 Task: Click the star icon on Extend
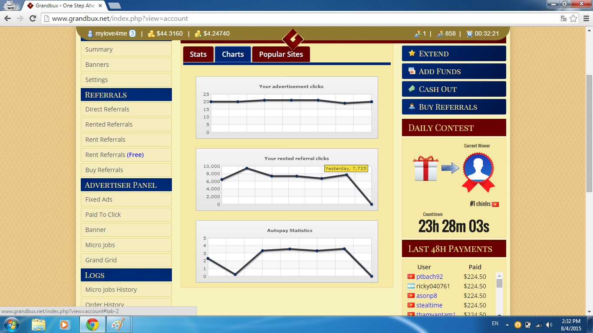point(412,53)
